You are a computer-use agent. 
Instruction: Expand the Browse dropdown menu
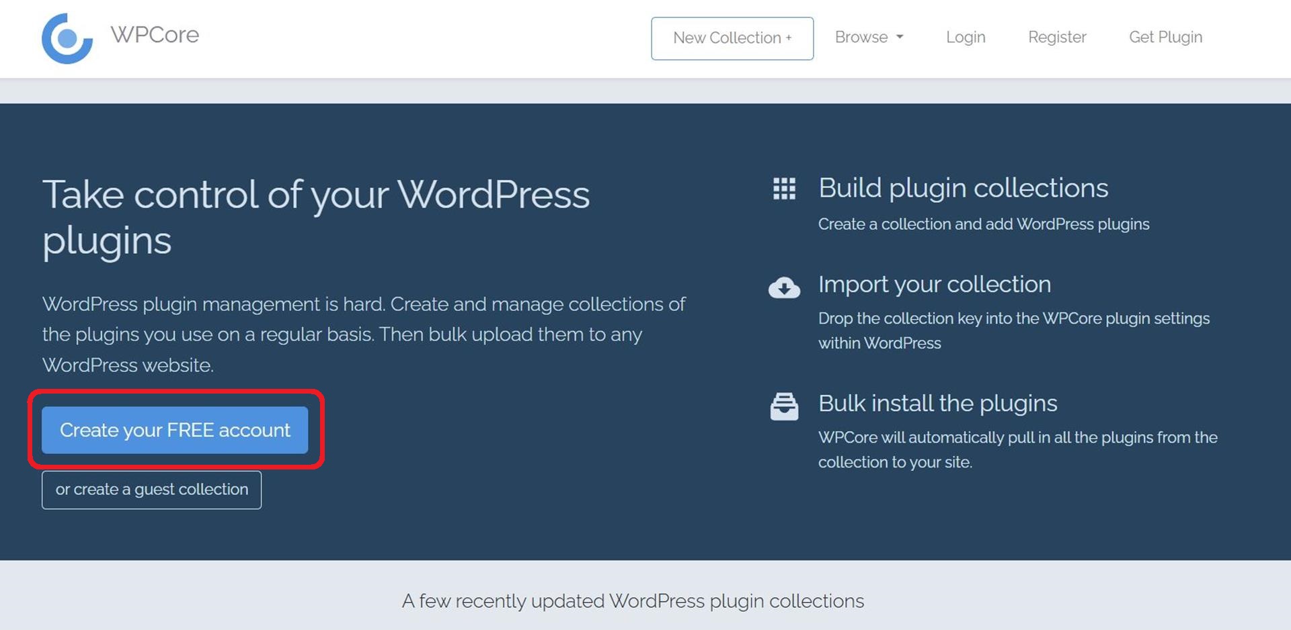869,38
